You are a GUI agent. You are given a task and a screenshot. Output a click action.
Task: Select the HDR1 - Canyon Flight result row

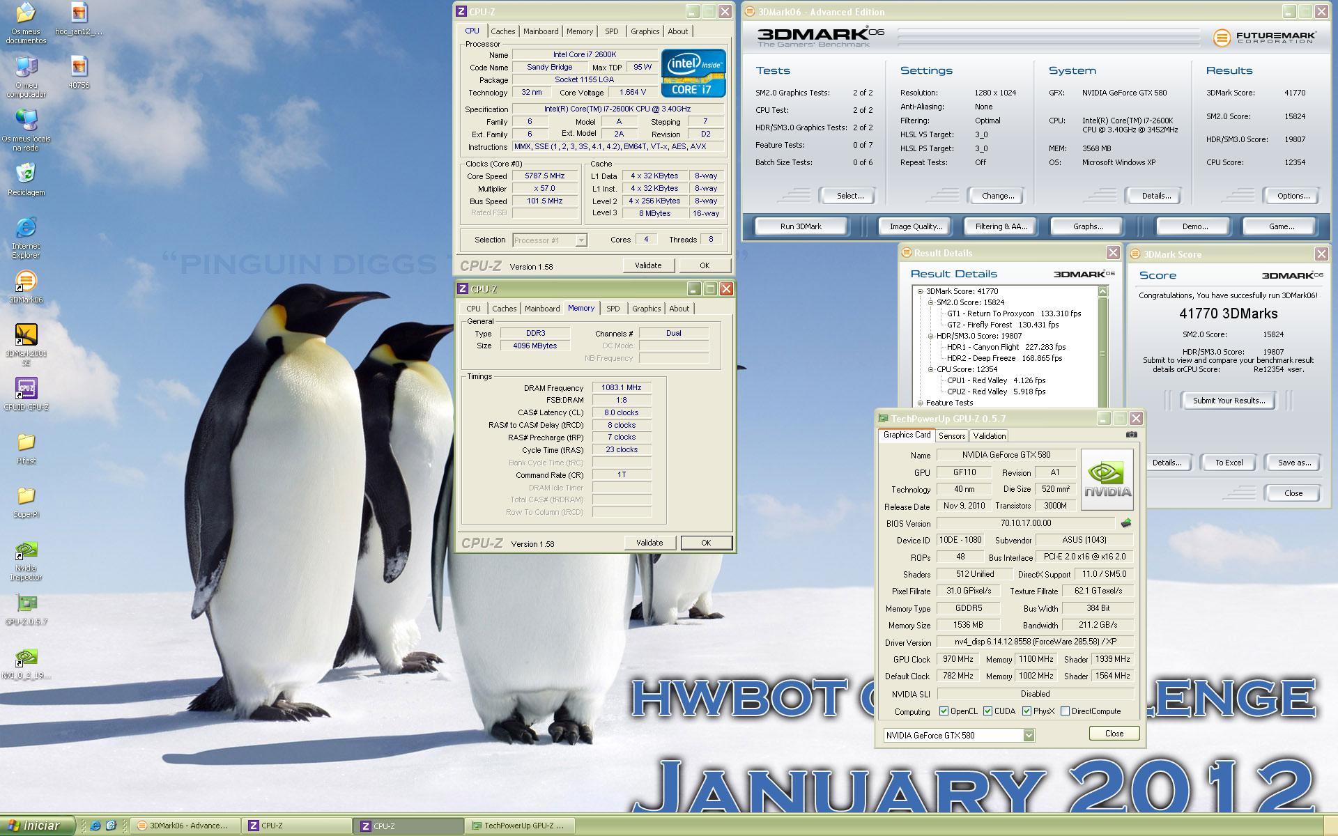tap(1006, 347)
